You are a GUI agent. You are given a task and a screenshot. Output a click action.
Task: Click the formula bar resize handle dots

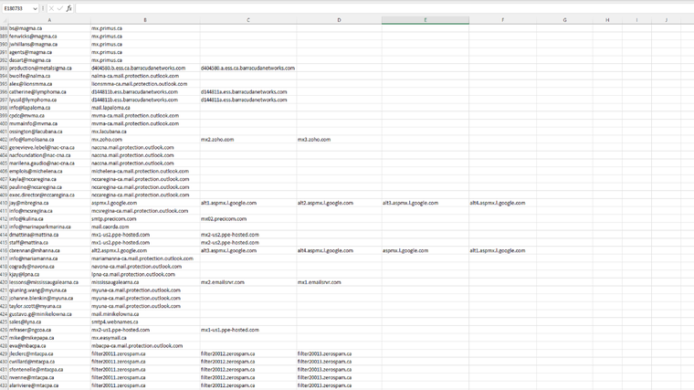click(43, 8)
